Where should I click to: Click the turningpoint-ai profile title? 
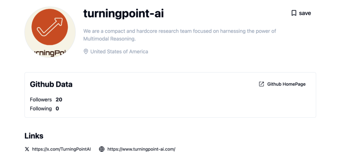[123, 14]
